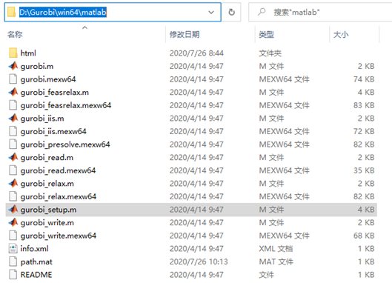Click the README file icon

click(13, 275)
